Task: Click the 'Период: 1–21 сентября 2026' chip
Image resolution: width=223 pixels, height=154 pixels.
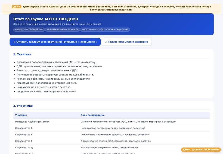Action: point(29,30)
